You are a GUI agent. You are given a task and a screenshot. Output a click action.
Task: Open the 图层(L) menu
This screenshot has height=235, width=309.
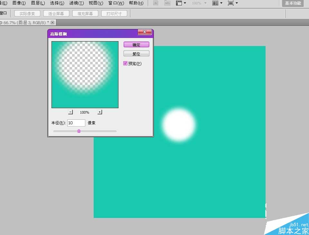point(38,3)
